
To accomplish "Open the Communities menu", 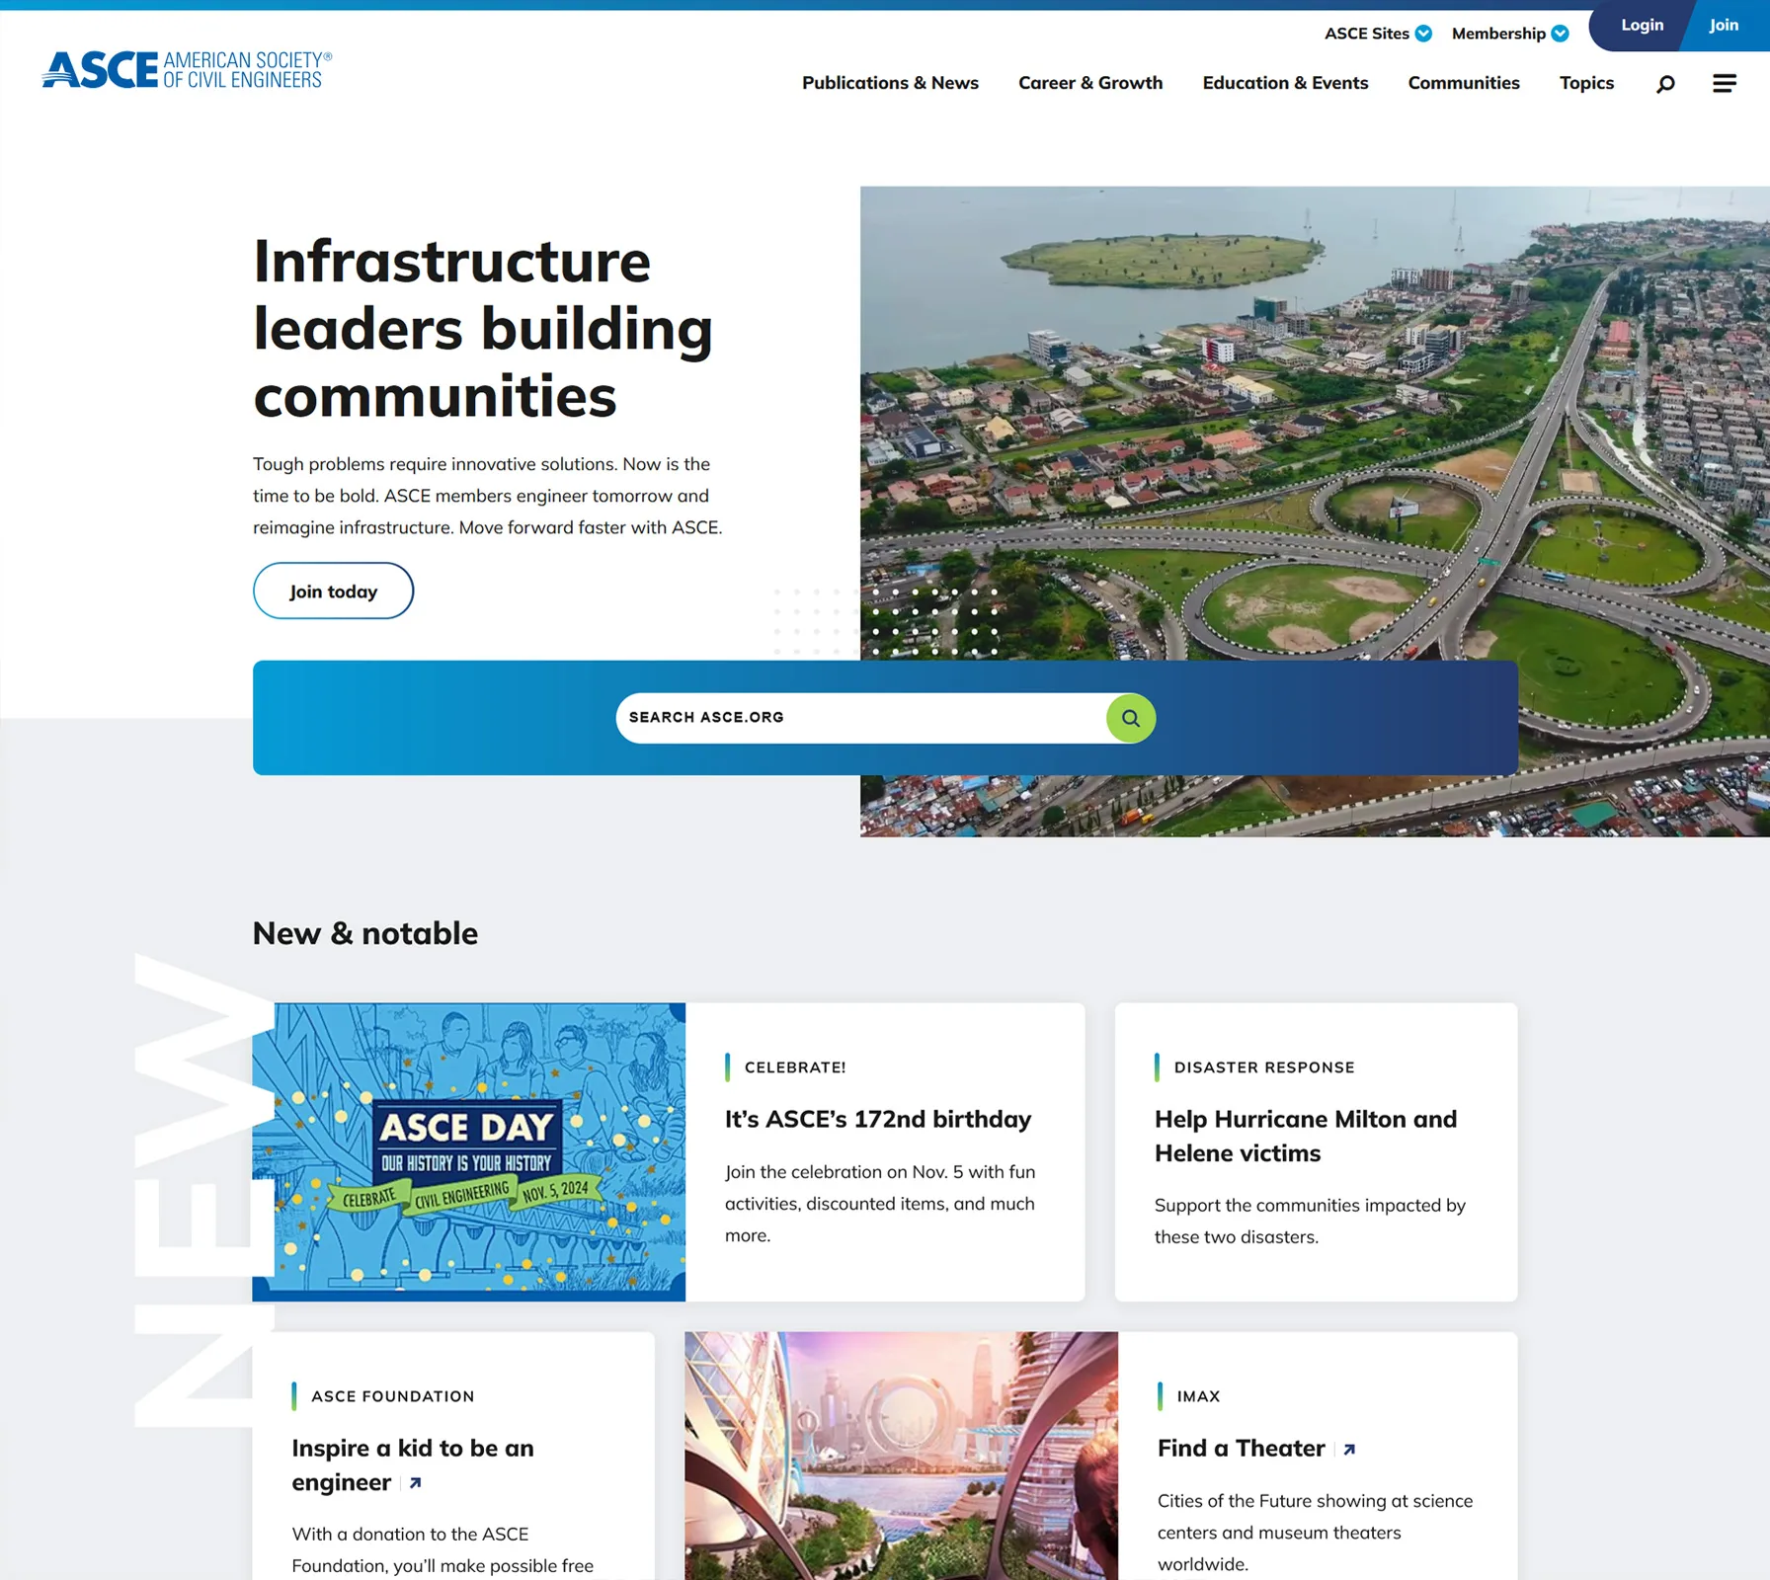I will click(x=1464, y=83).
